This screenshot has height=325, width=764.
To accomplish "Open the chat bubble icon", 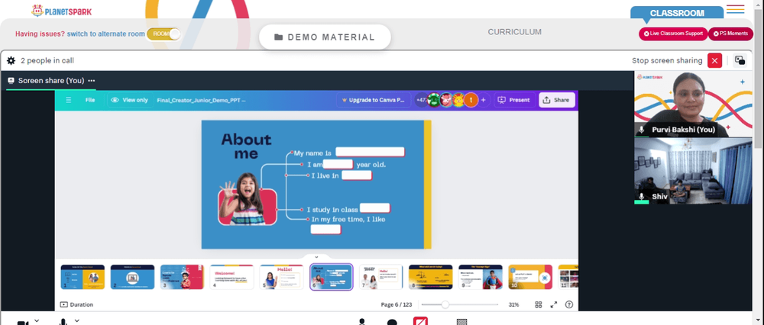I will click(x=392, y=322).
